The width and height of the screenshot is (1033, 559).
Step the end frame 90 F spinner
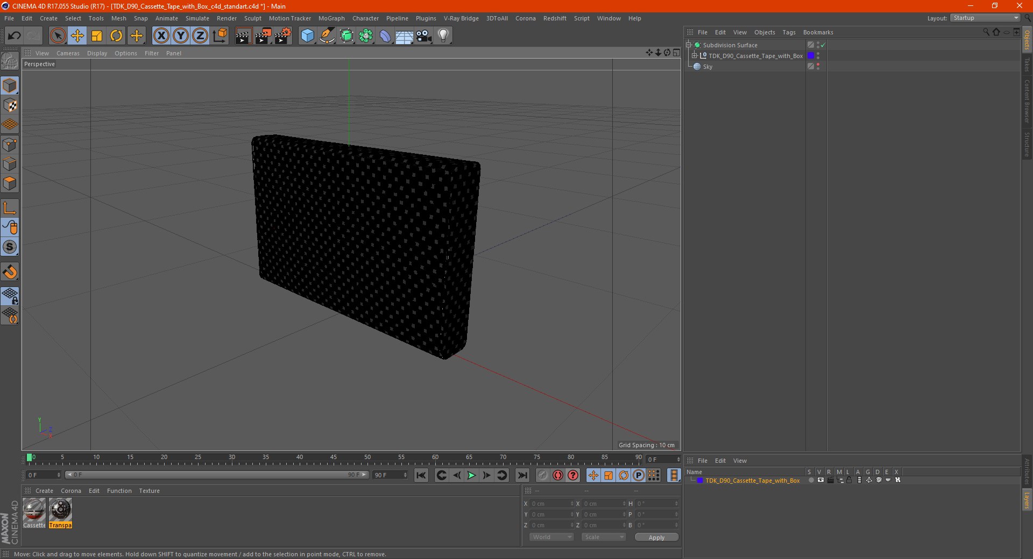point(405,475)
